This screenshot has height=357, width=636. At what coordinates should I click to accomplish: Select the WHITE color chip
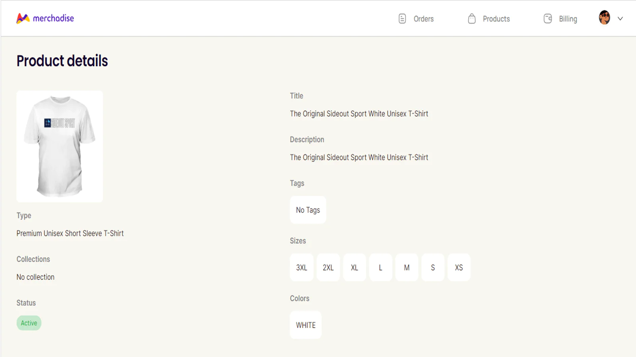[x=306, y=325]
